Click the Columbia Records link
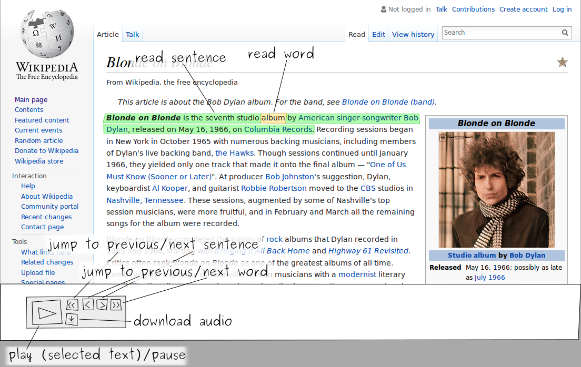This screenshot has width=581, height=367. [x=278, y=129]
